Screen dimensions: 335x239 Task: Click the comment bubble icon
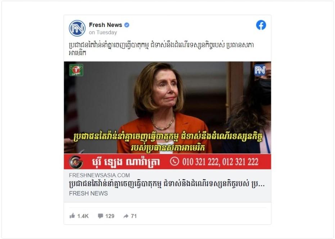(x=100, y=216)
